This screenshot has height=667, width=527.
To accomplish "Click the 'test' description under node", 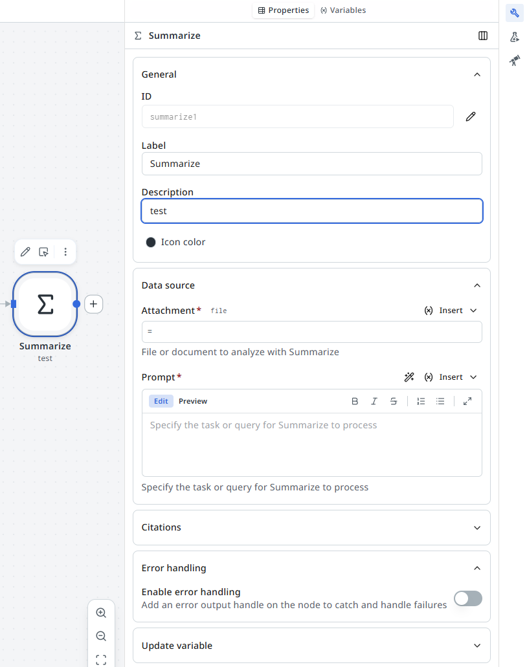I will (45, 358).
